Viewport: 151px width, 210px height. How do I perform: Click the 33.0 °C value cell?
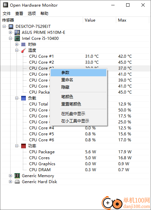pyautogui.click(x=92, y=62)
